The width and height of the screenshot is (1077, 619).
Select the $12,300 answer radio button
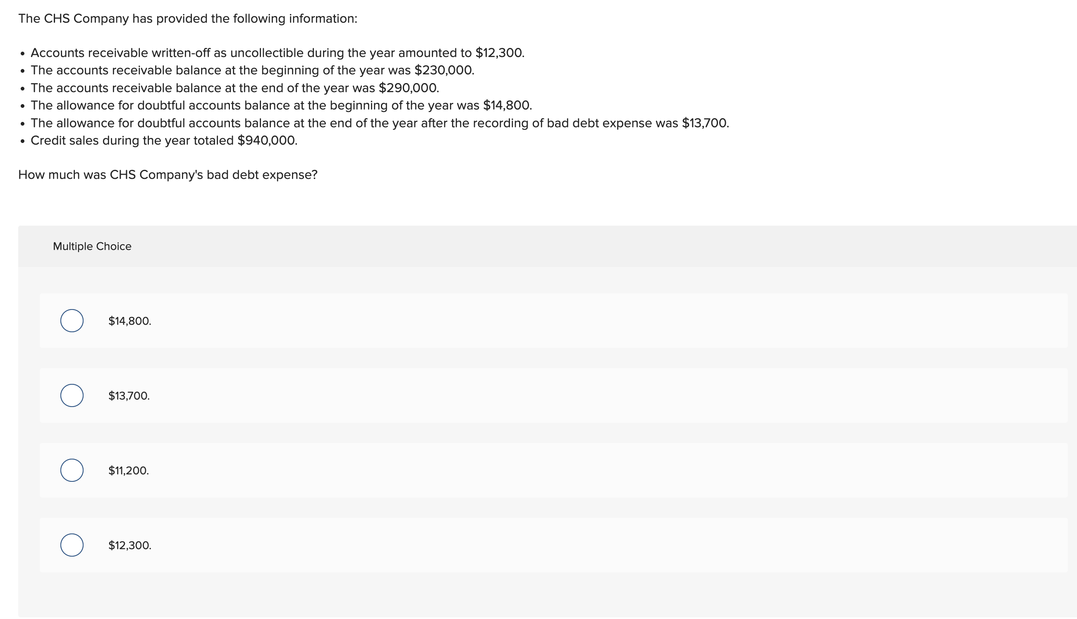tap(72, 545)
